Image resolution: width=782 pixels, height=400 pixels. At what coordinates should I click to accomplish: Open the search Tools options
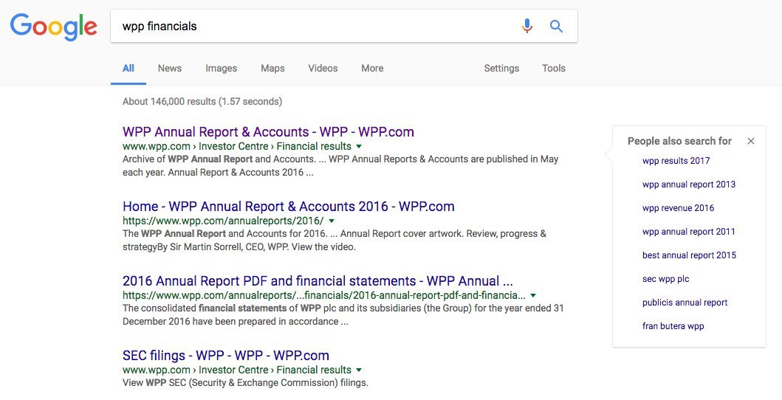tap(554, 68)
